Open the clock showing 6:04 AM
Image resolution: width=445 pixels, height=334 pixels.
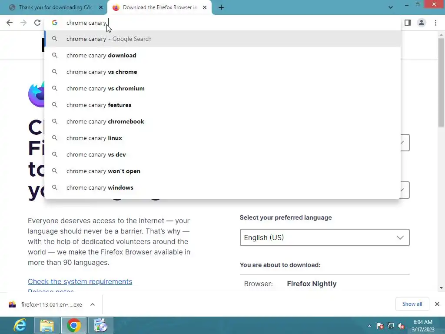423,326
